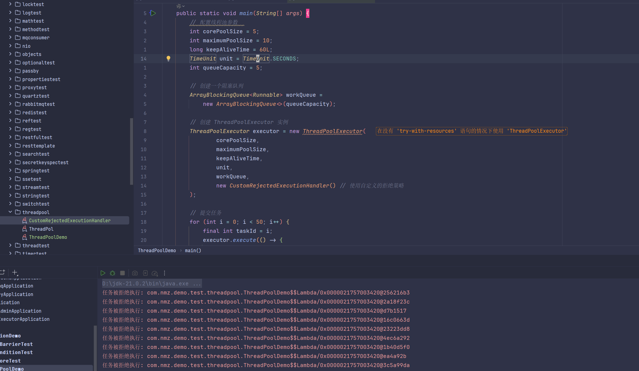639x371 pixels.
Task: Click main() breadcrumb item
Action: click(193, 250)
